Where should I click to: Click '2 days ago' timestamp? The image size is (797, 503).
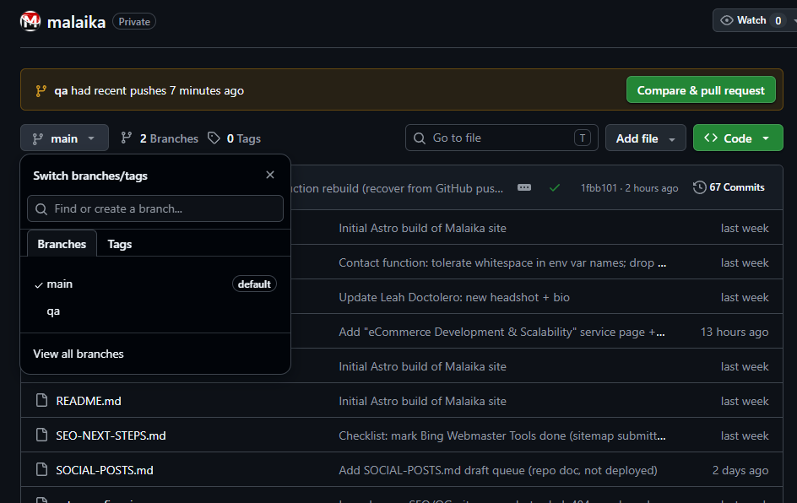pos(740,470)
